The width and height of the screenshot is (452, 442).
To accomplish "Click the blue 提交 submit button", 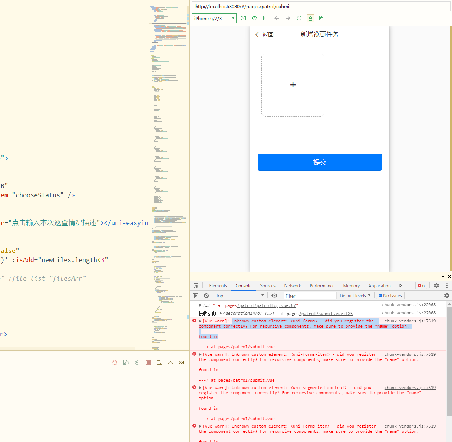I will click(x=320, y=162).
